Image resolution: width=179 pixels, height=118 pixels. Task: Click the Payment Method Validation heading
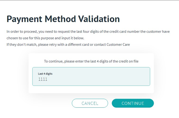click(63, 19)
